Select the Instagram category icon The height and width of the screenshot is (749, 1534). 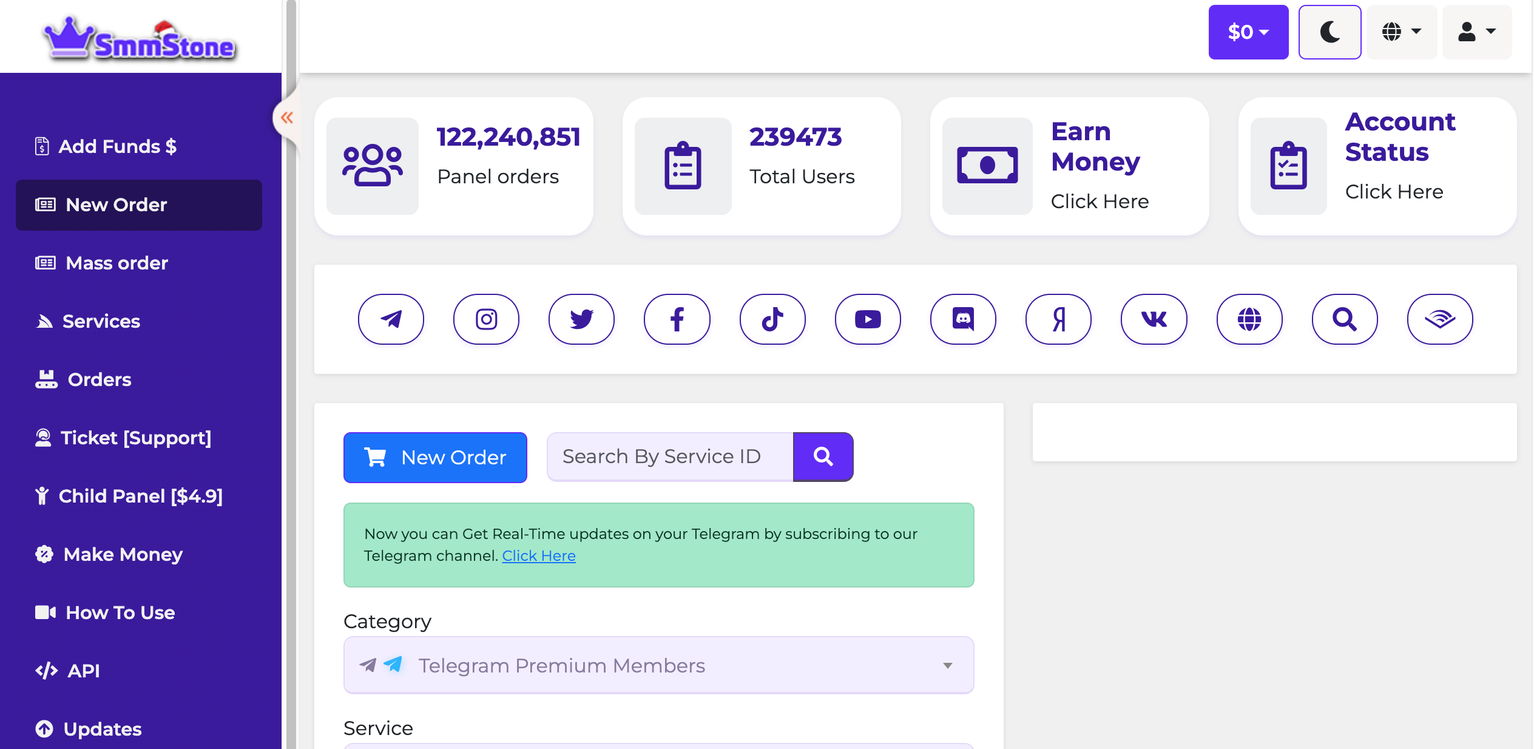[486, 319]
